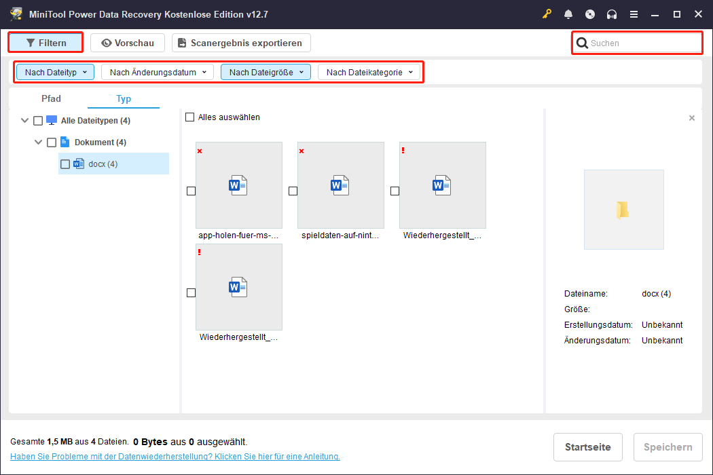Screen dimensions: 713x475
Task: Open the license key registration icon
Action: click(x=547, y=14)
